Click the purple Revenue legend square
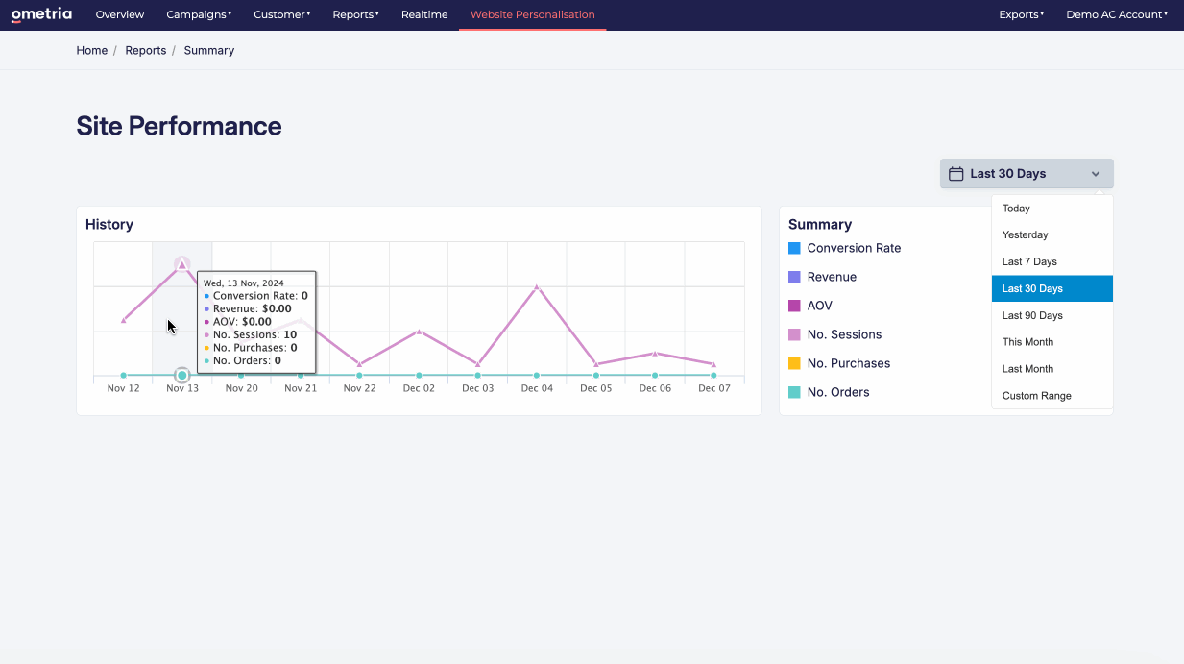Viewport: 1184px width, 664px height. 794,277
